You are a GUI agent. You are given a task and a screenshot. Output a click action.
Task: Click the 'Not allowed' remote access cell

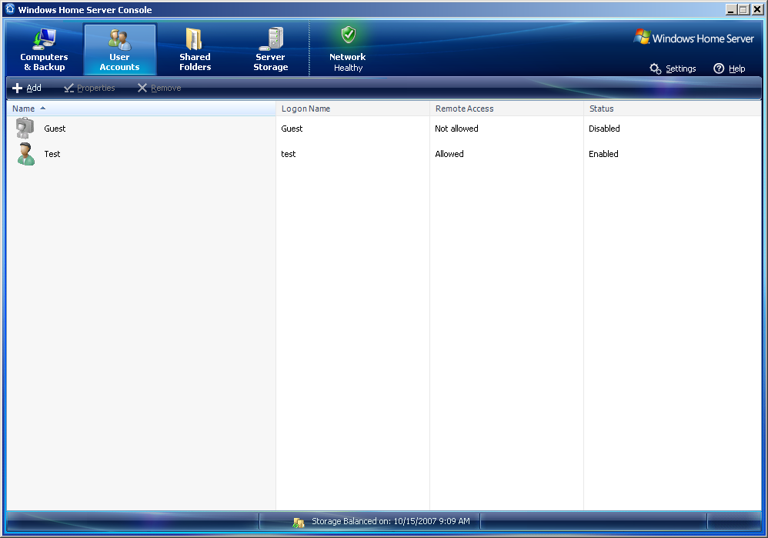pyautogui.click(x=456, y=129)
